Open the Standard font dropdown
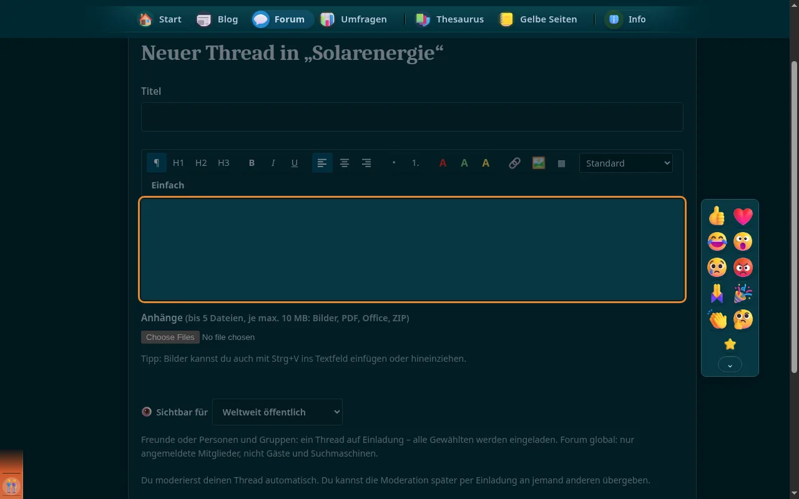 (x=626, y=163)
